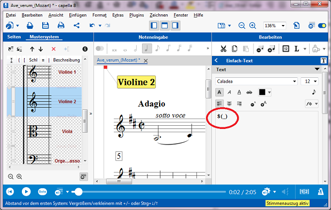331x210 pixels.
Task: Print the score
Action: (61, 26)
